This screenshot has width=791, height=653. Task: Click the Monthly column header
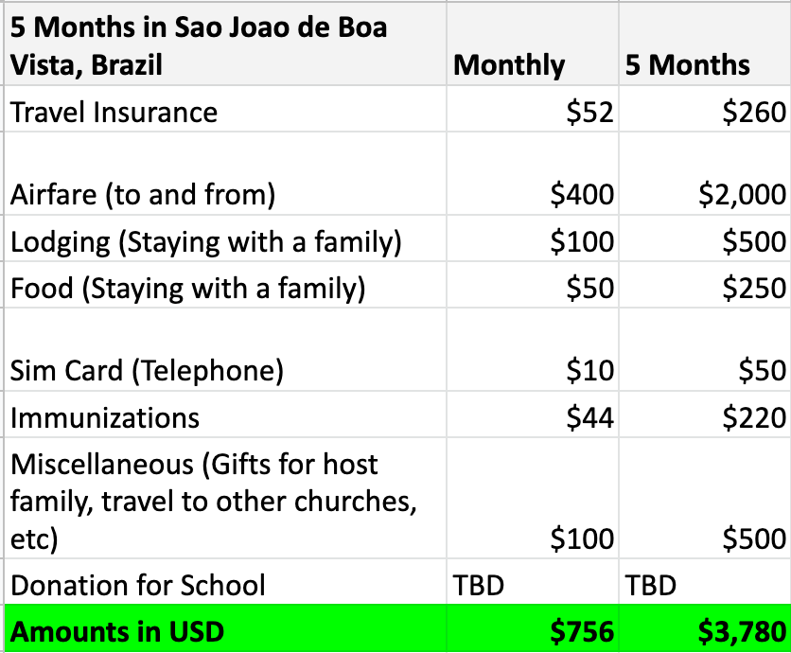[x=509, y=64]
